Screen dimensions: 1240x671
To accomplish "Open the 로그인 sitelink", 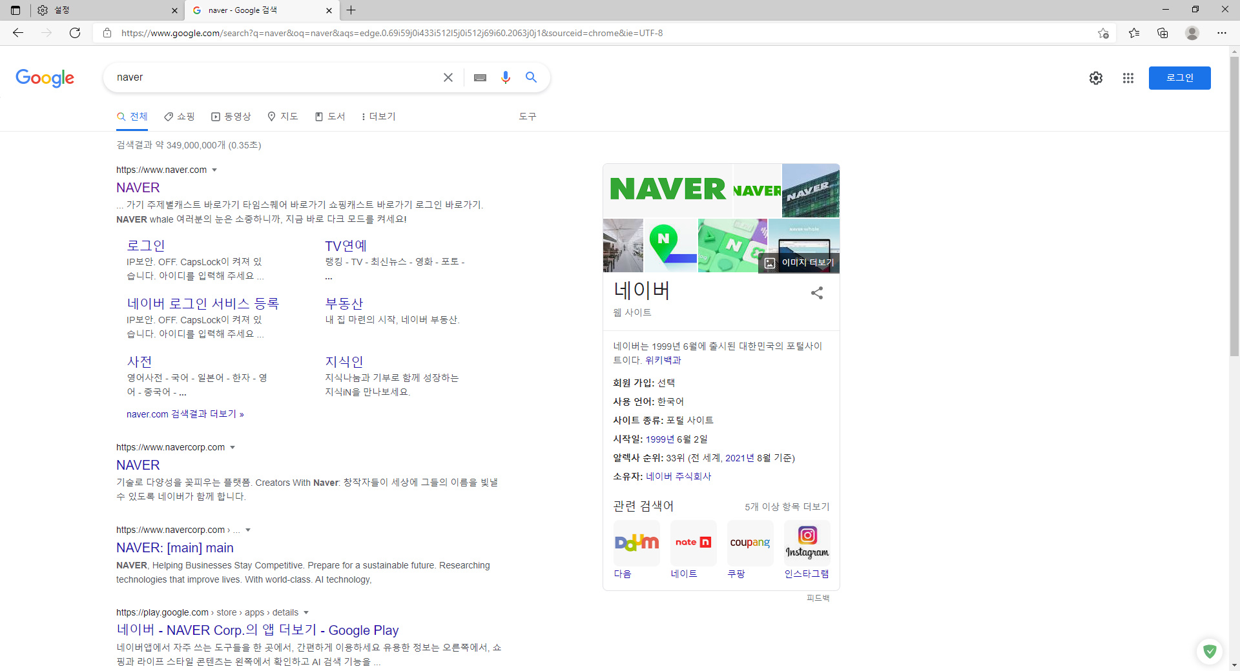I will tap(146, 246).
